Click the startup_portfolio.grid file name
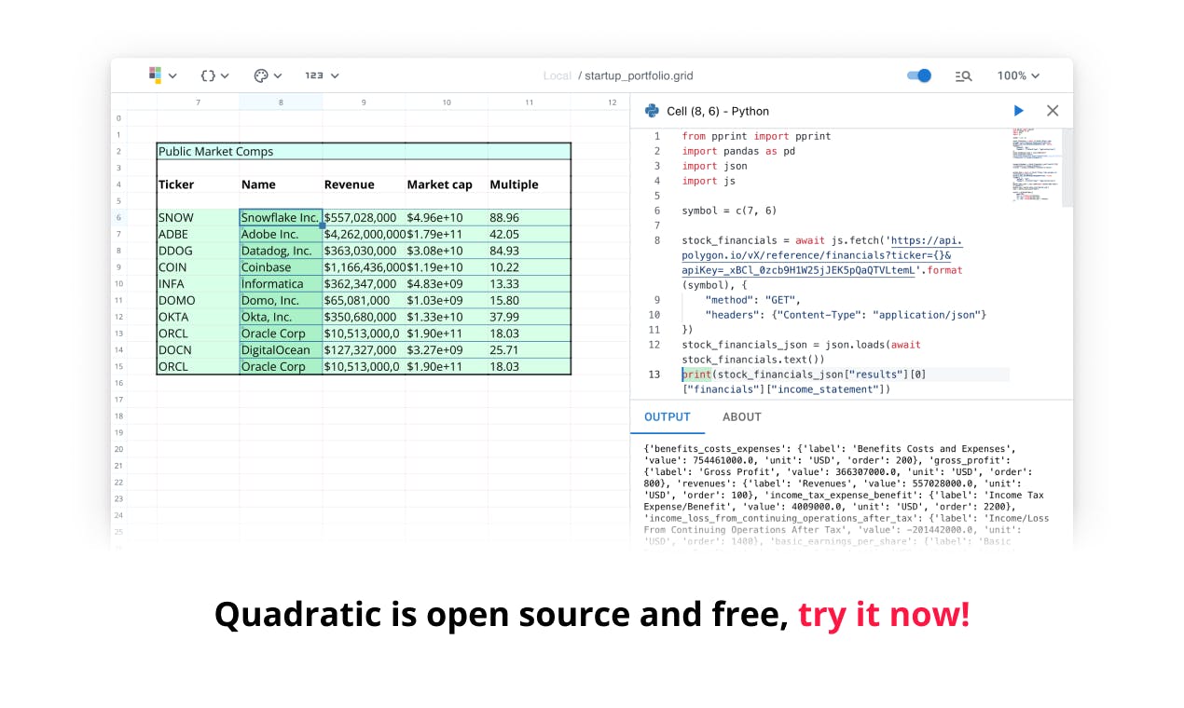 coord(639,75)
